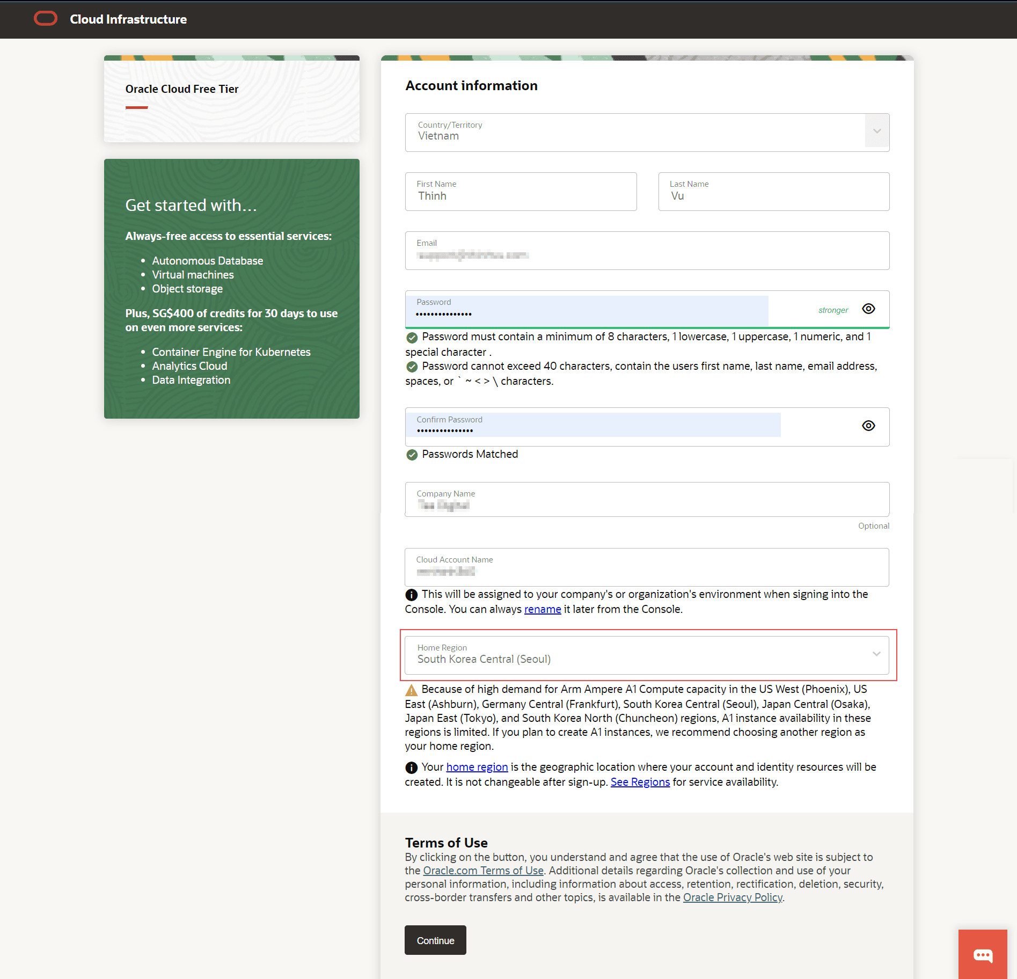Open the chat support icon button
1017x979 pixels.
point(983,954)
